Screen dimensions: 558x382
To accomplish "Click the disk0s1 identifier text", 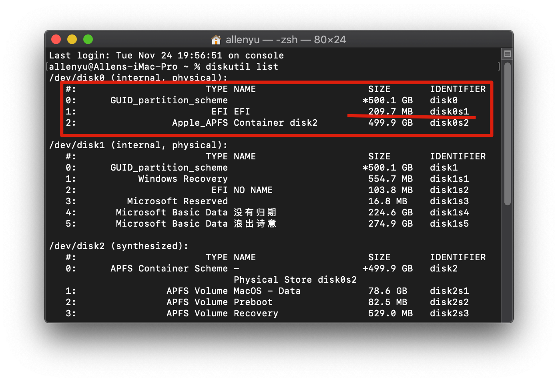I will tap(449, 111).
